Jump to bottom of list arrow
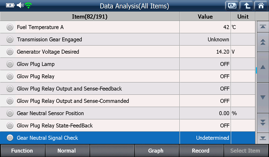This screenshot has width=269, height=157. (263, 138)
